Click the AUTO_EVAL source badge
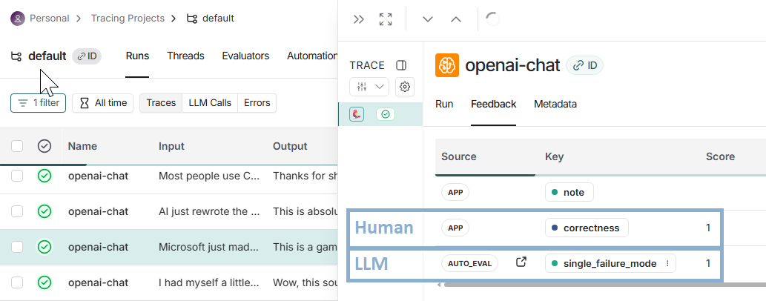Viewport: 766px width, 301px height. click(469, 264)
